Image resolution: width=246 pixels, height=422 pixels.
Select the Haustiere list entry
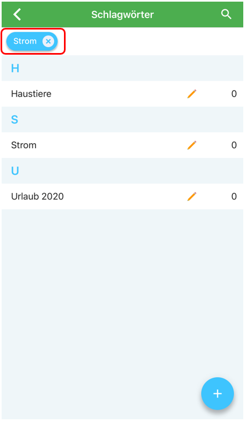122,93
